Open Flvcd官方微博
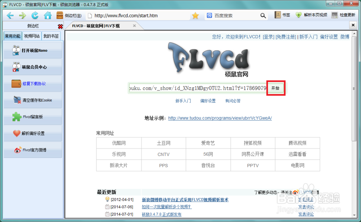This screenshot has height=222, width=361. [x=33, y=150]
